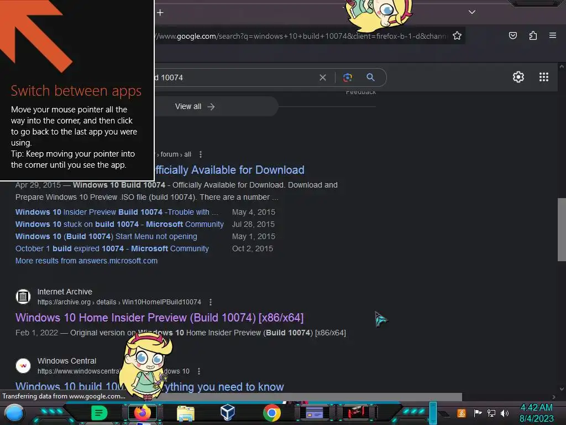Open 'Windows 10 Home Insider Preview' result
The height and width of the screenshot is (425, 566).
pyautogui.click(x=160, y=318)
